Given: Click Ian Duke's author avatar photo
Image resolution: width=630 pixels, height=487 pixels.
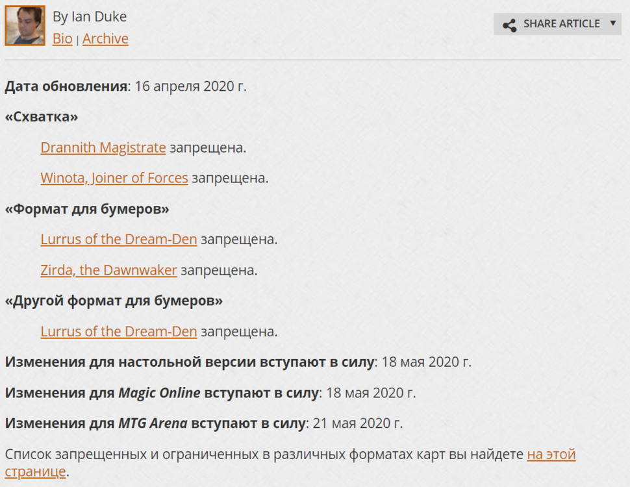Looking at the screenshot, I should click(x=25, y=25).
